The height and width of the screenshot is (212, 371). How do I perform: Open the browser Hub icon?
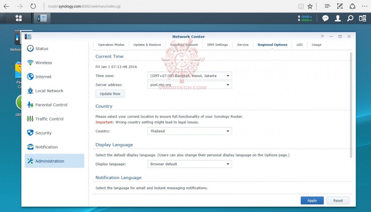pyautogui.click(x=327, y=6)
